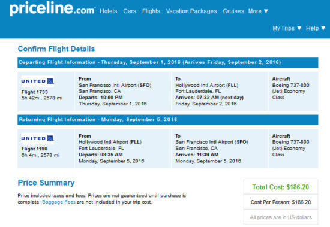Expand the More dropdown menu

pos(258,11)
